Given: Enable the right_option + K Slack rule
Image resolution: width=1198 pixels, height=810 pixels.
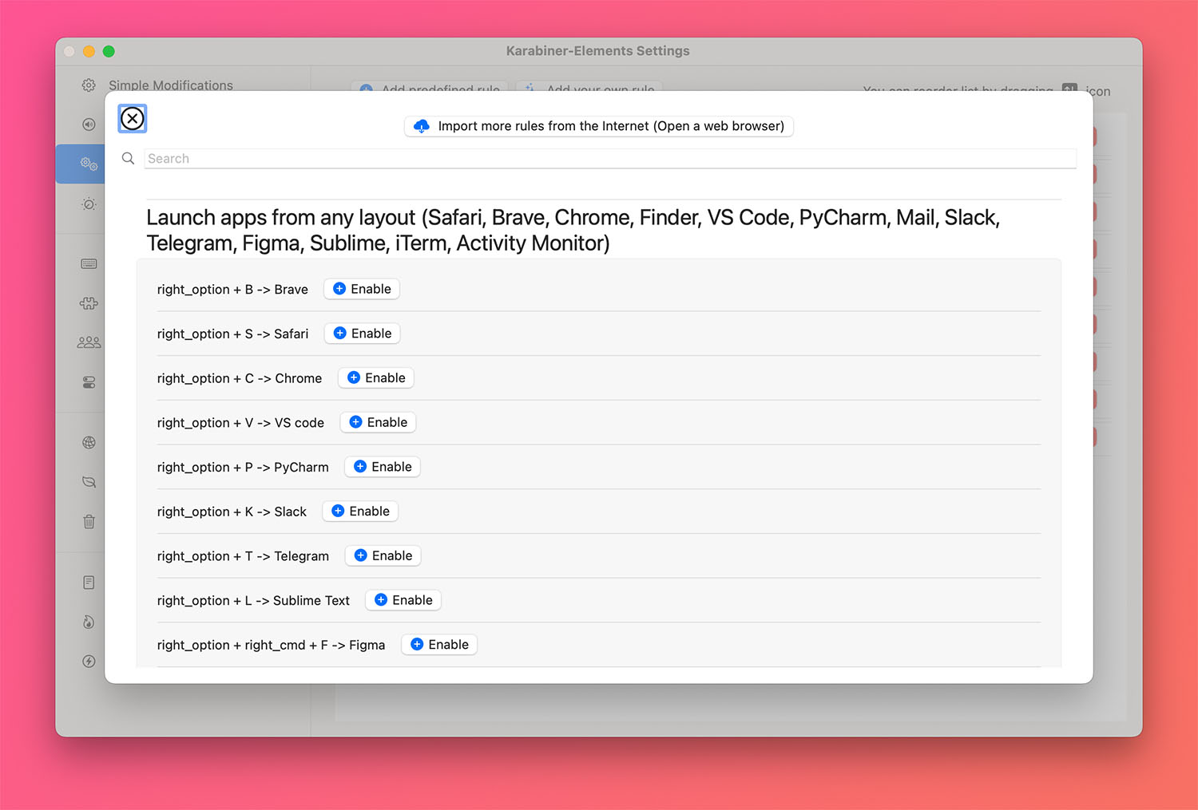Looking at the screenshot, I should [360, 512].
